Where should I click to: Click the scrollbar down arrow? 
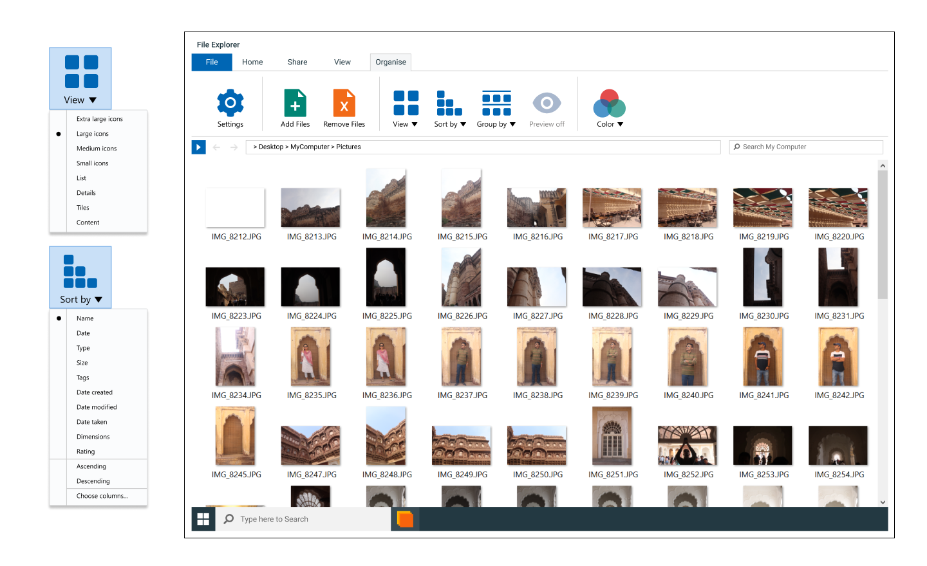coord(883,502)
